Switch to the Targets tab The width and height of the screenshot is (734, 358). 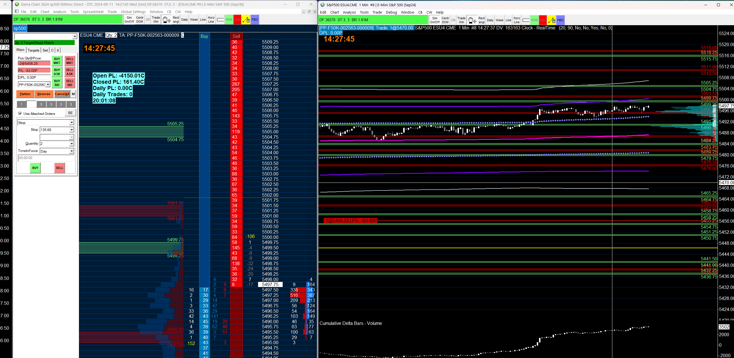tap(33, 50)
